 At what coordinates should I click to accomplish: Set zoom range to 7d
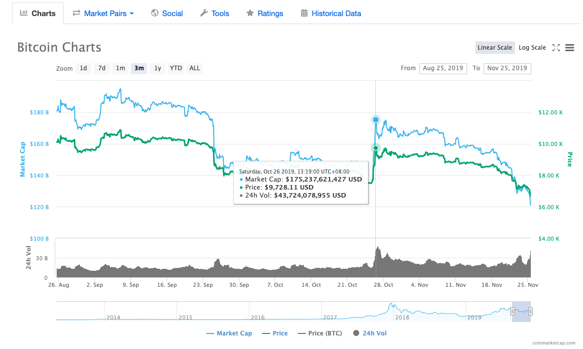pyautogui.click(x=101, y=68)
